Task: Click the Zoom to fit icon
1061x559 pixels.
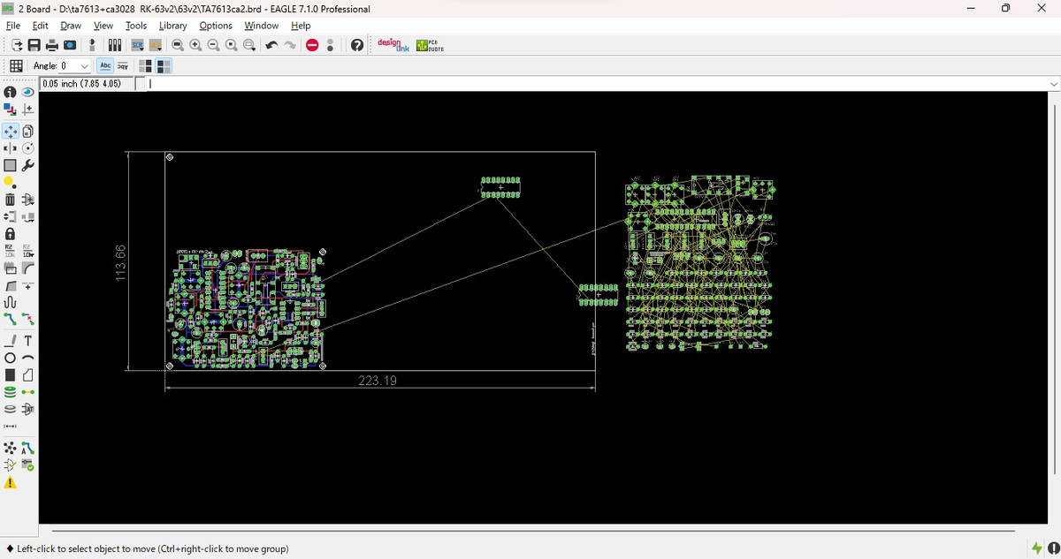Action: (x=178, y=45)
